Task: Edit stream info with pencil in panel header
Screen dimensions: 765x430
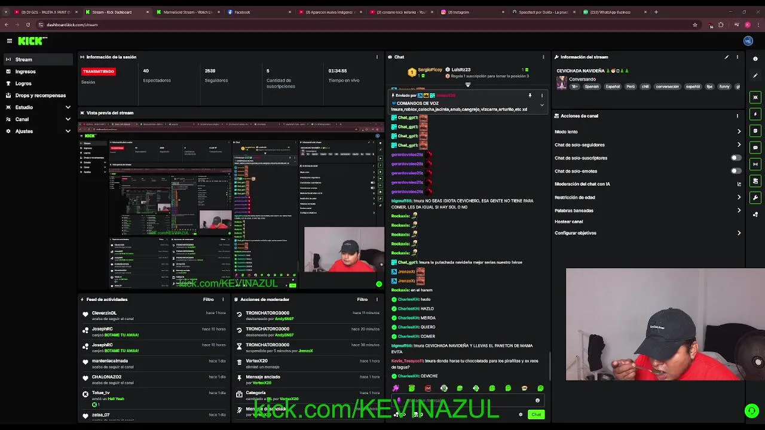Action: pos(727,57)
